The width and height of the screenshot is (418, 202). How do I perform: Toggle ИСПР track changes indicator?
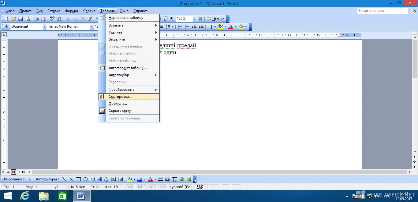tap(141, 187)
